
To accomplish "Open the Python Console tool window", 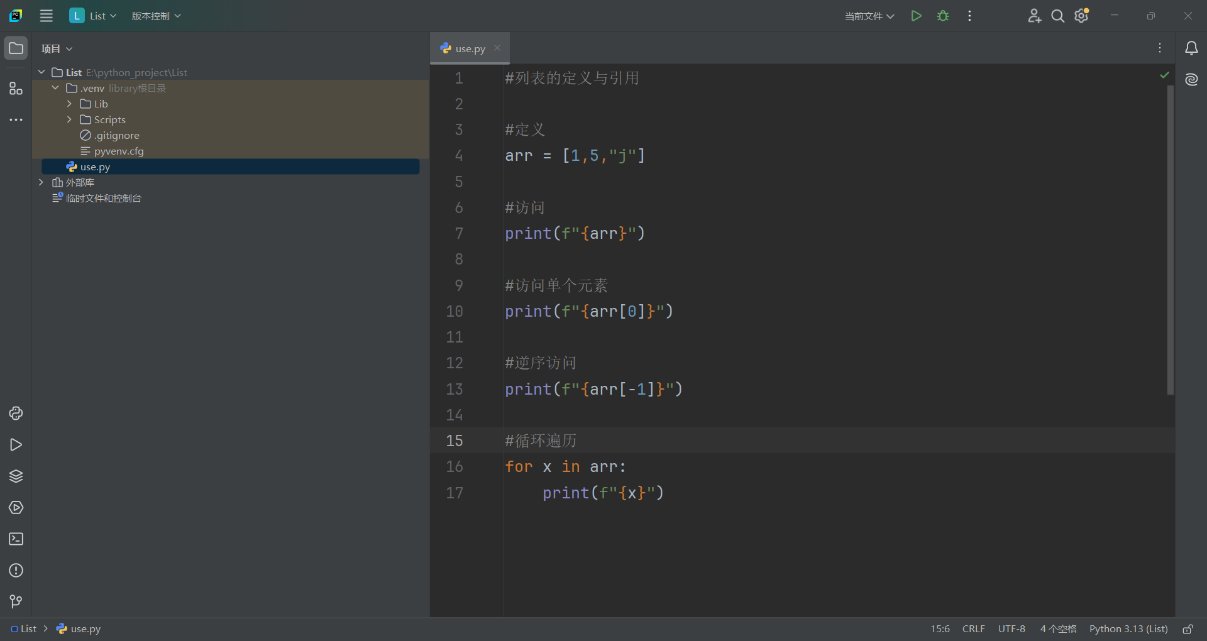I will click(16, 414).
